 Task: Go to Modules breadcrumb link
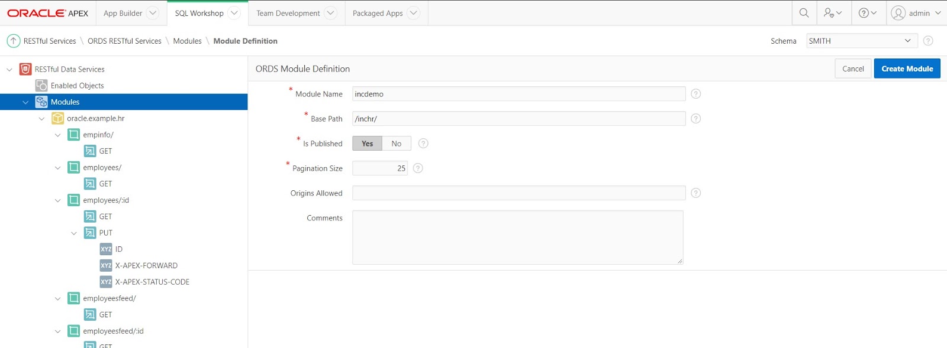187,41
